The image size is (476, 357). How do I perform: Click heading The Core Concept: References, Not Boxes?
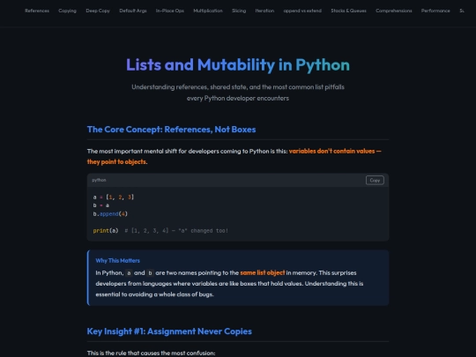pyautogui.click(x=172, y=130)
